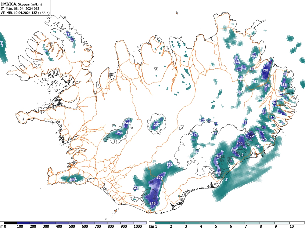Click the black swatch in the metre legend
Screen dimensions: 305x229
tap(10, 223)
